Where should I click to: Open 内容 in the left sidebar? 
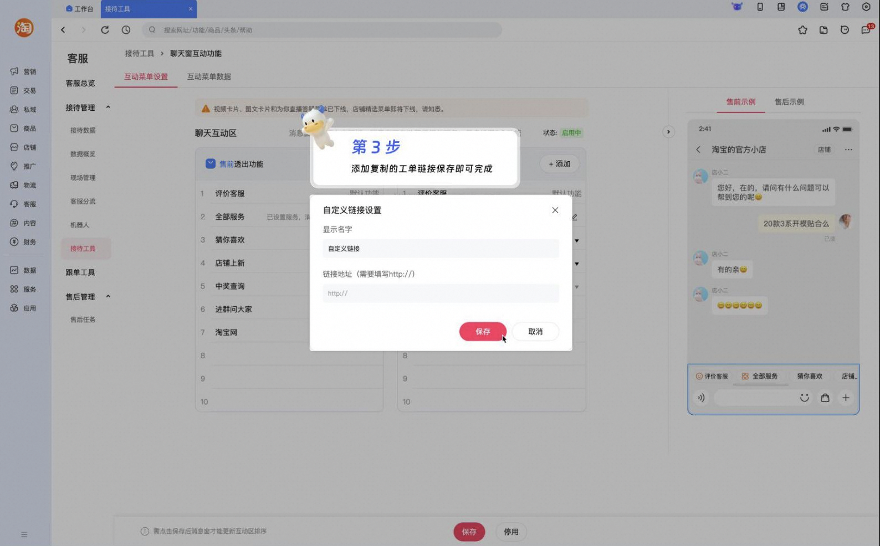coord(23,223)
